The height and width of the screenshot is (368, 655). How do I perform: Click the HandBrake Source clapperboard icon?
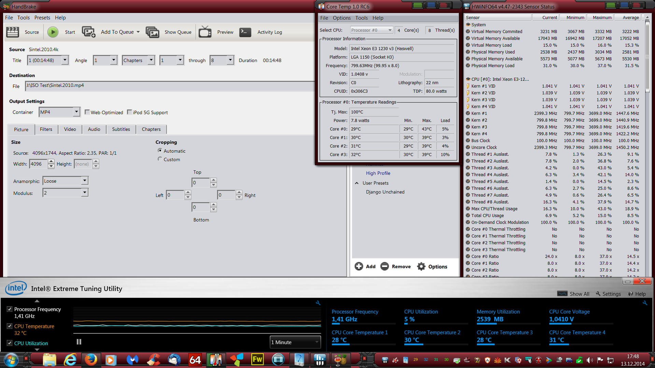(x=13, y=32)
